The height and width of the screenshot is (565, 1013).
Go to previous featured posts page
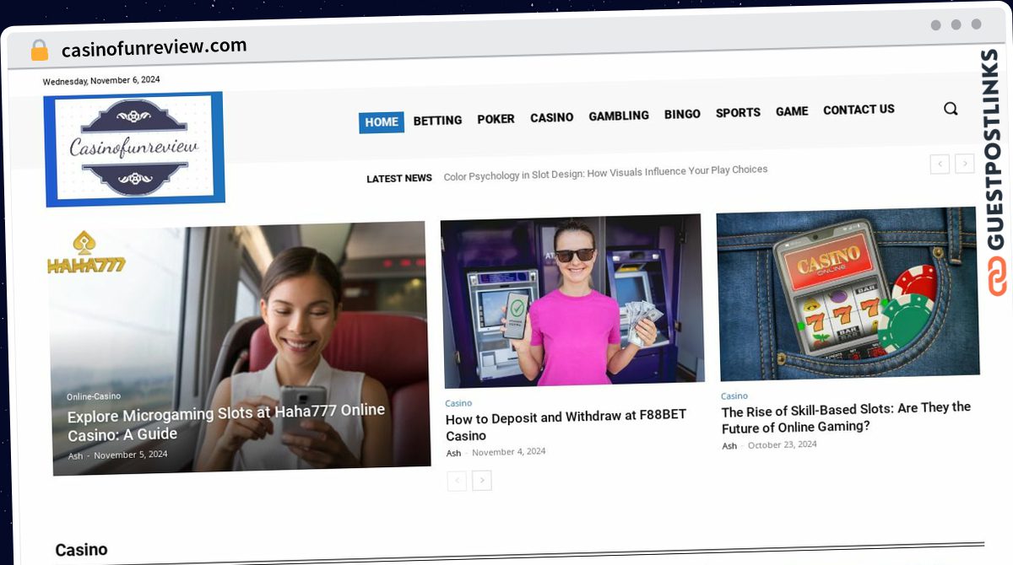click(x=457, y=481)
